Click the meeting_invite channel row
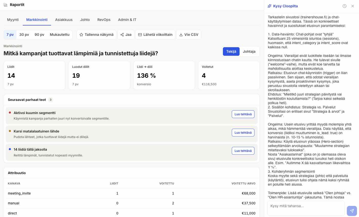359x217 pixels. 132,193
